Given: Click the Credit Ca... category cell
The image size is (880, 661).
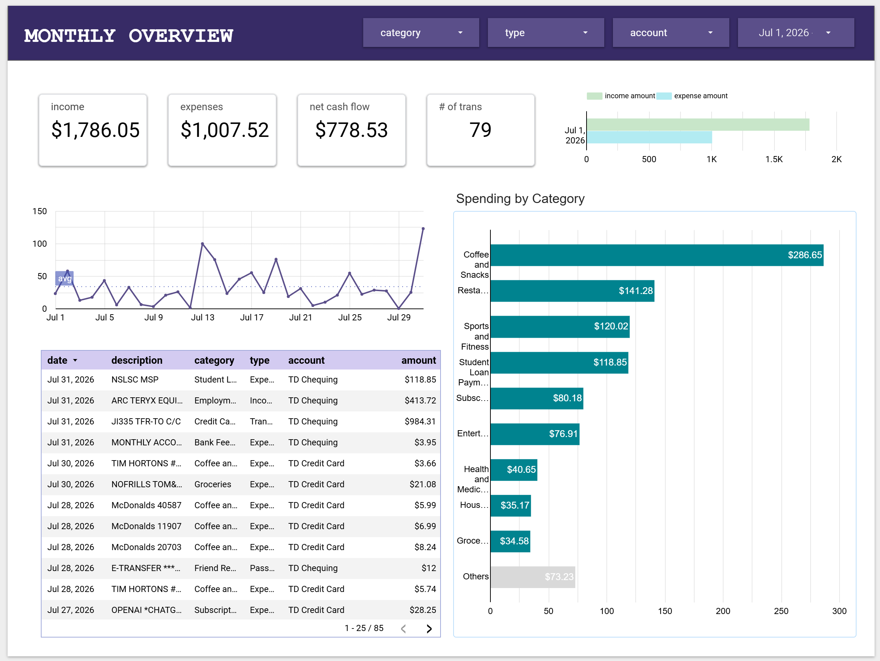Looking at the screenshot, I should click(x=215, y=422).
